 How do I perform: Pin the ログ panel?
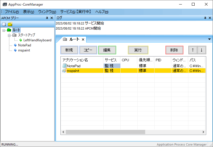tap(205, 18)
